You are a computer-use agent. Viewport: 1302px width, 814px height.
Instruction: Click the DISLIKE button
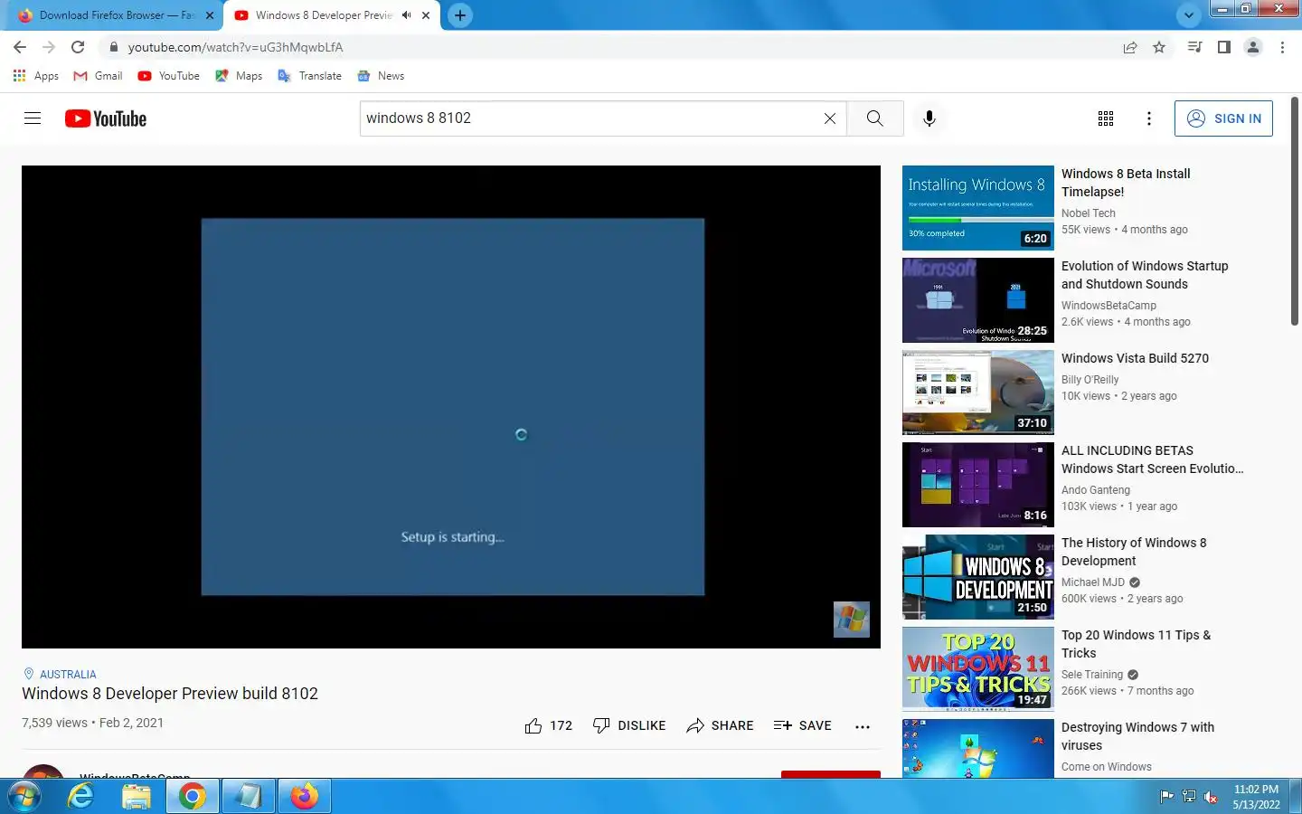click(629, 725)
